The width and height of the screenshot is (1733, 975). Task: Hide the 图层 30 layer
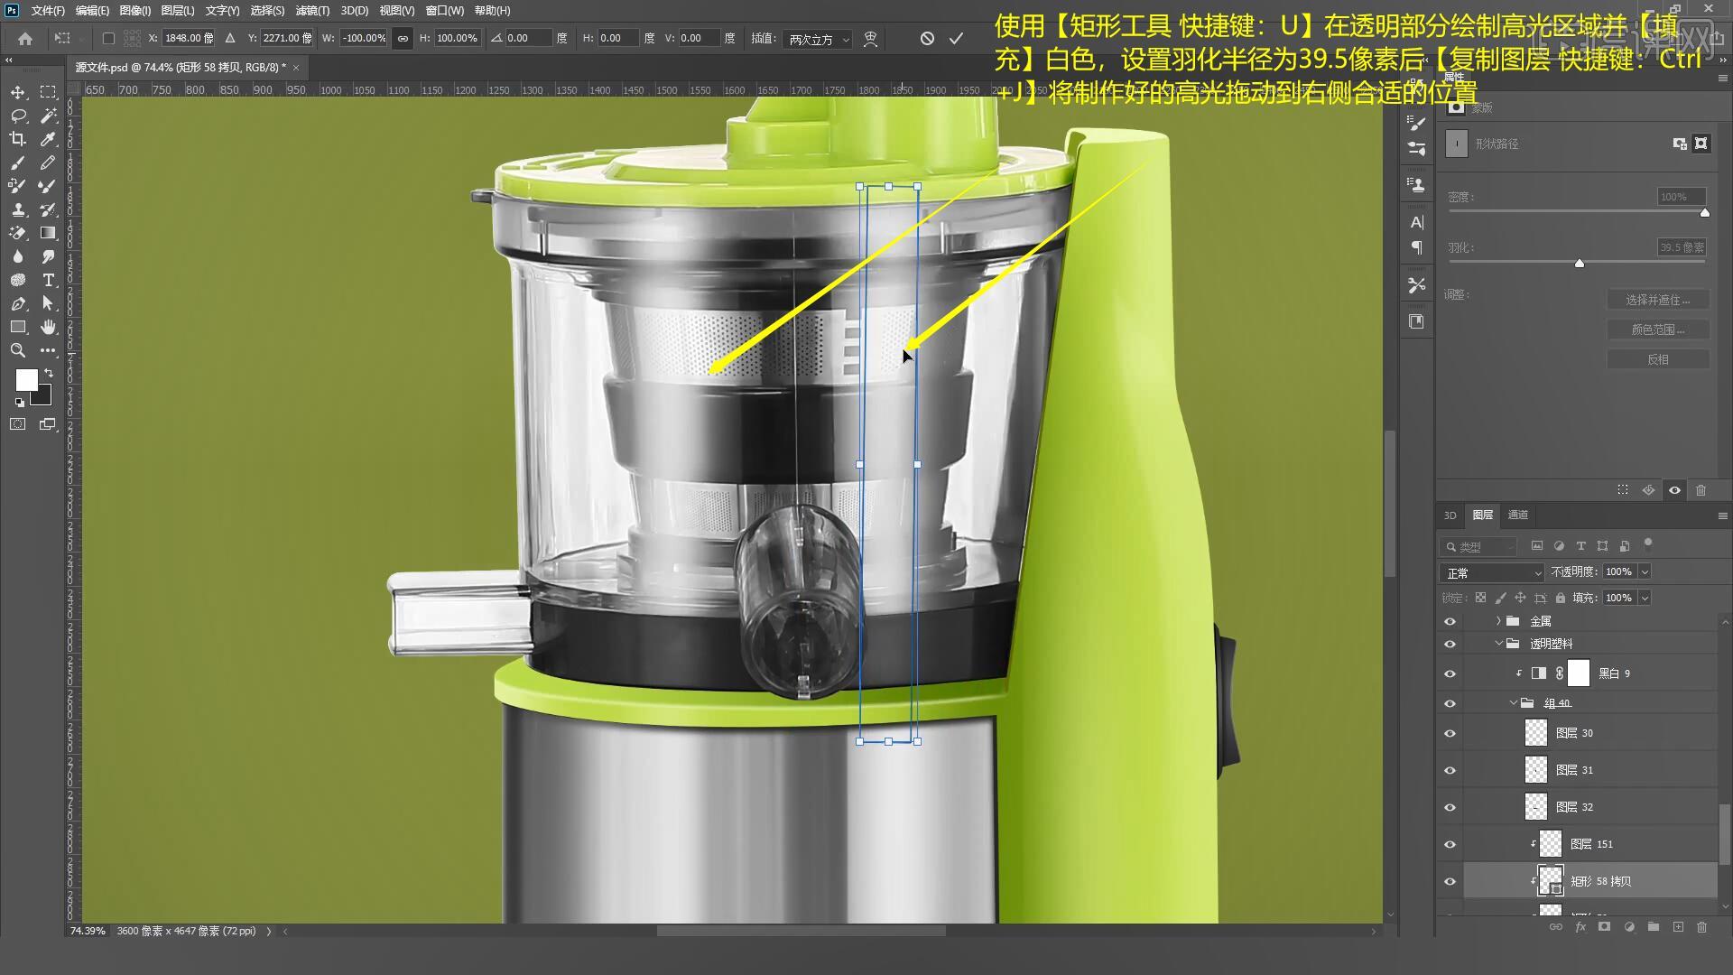point(1450,733)
